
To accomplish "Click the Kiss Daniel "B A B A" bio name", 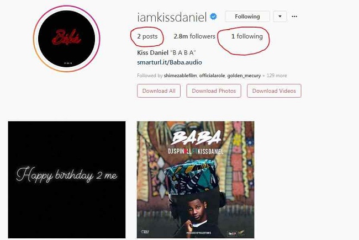I will coord(166,52).
